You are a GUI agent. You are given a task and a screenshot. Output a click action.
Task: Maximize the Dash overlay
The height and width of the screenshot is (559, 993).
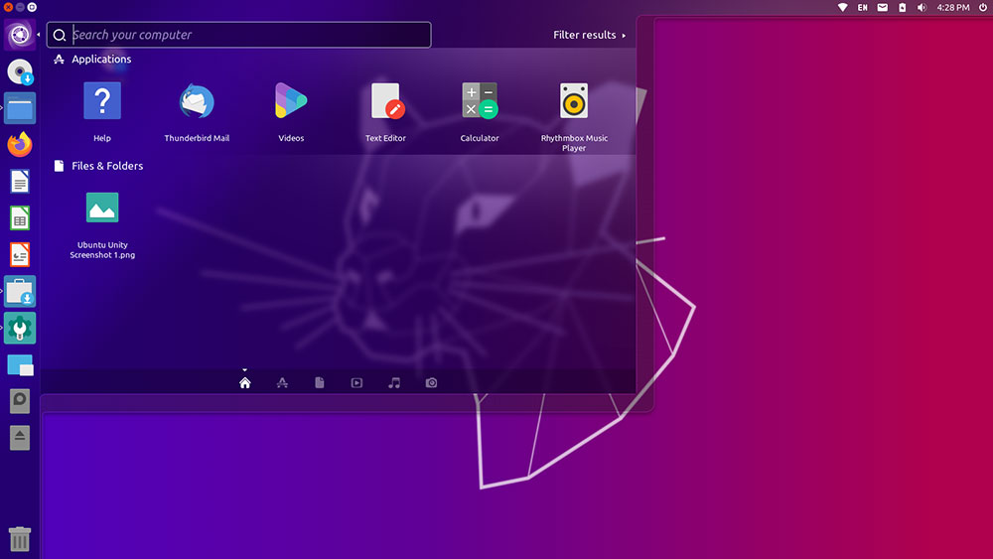pyautogui.click(x=32, y=7)
